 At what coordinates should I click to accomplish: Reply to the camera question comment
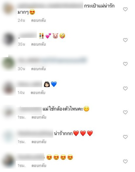tap(39, 117)
